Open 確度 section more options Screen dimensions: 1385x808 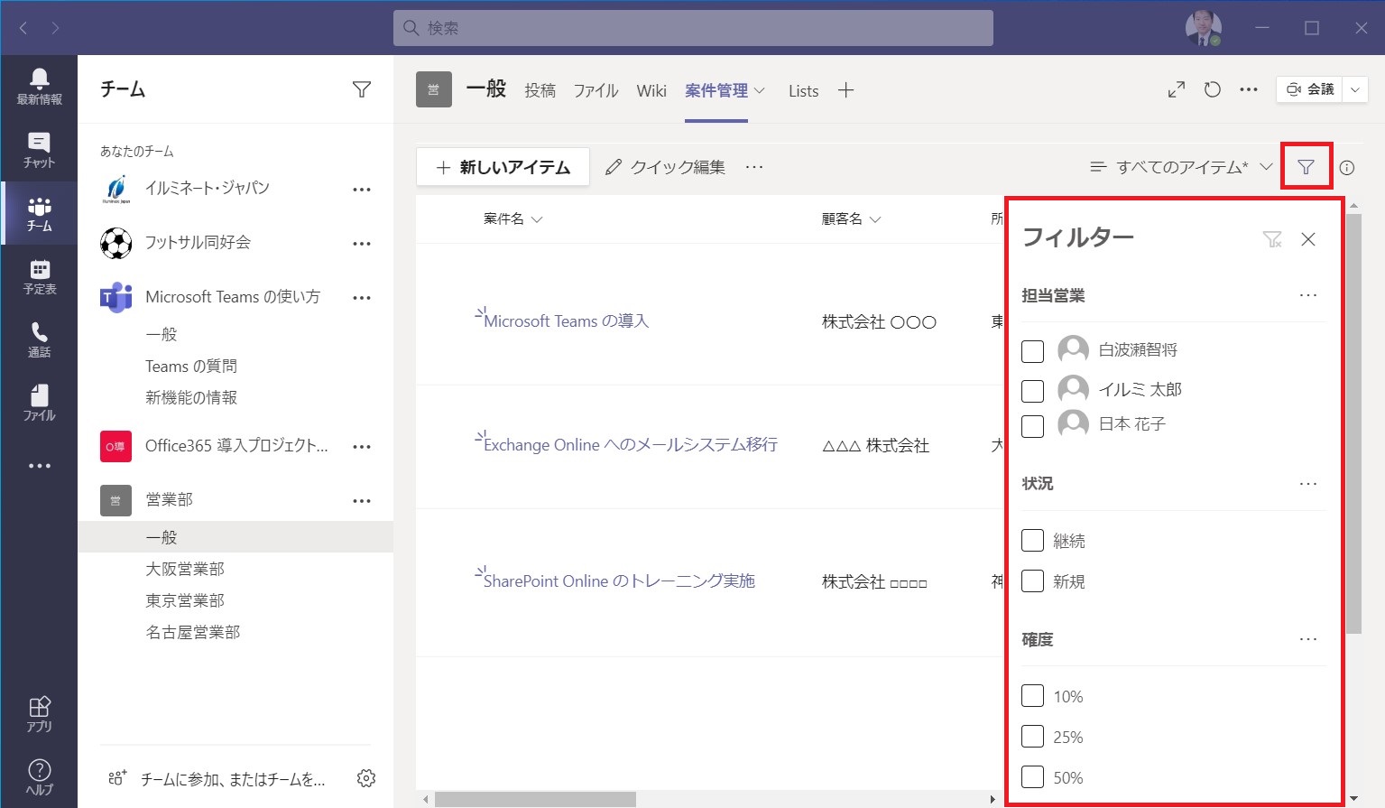[1307, 639]
